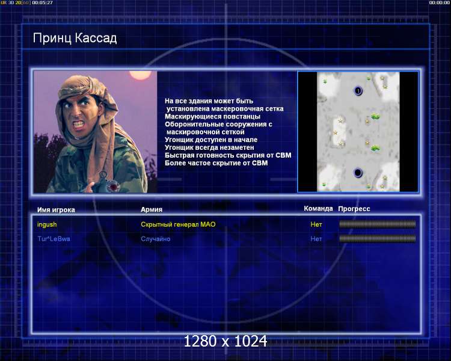Image resolution: width=451 pixels, height=361 pixels.
Task: Click the "Армия" column header
Action: point(151,209)
